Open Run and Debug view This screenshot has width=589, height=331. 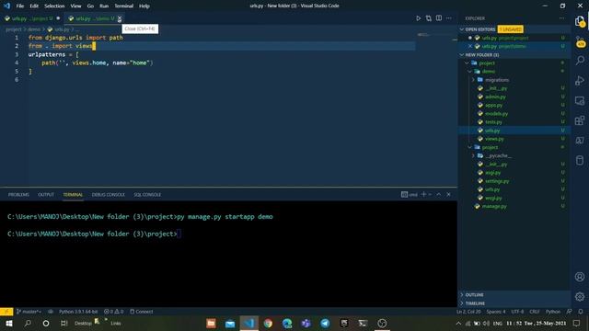point(580,80)
